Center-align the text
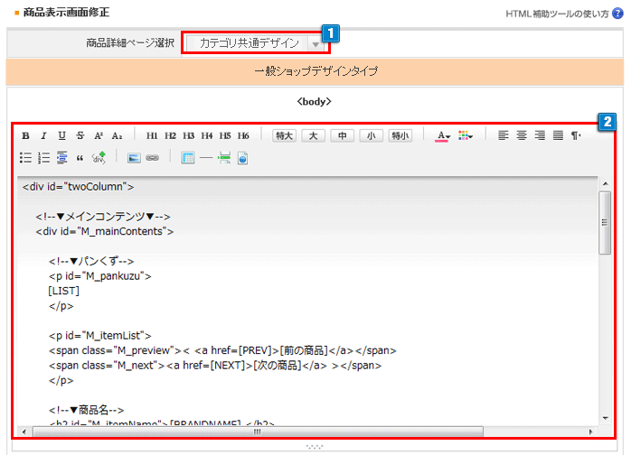 point(522,135)
